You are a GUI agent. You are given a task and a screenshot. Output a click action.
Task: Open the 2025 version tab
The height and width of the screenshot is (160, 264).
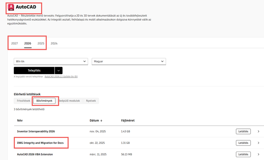pos(41,43)
